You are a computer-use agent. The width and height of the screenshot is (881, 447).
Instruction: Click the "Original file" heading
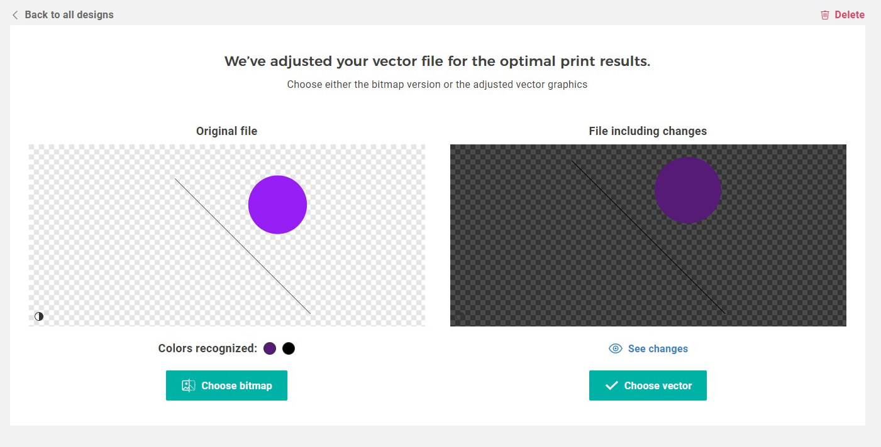(226, 131)
